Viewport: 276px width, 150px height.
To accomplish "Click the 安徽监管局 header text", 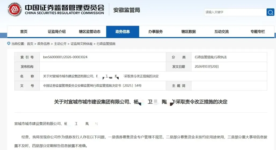I will point(126,10).
